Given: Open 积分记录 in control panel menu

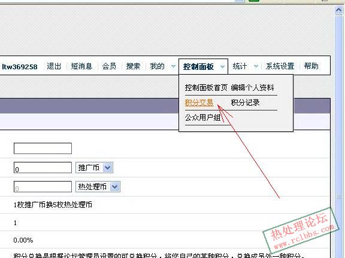Looking at the screenshot, I should click(245, 103).
